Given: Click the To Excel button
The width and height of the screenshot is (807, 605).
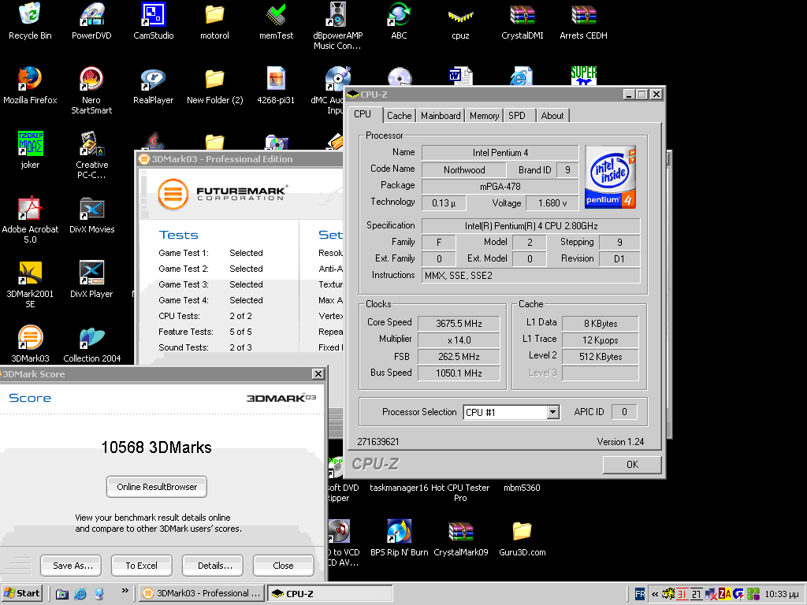Looking at the screenshot, I should click(141, 565).
